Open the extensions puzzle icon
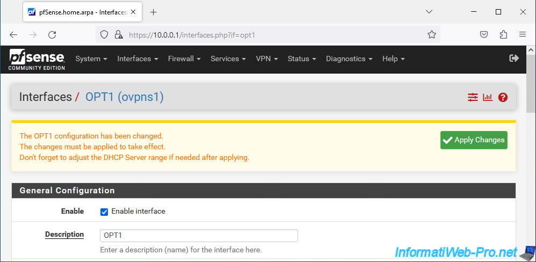Screen dimensions: 536x262 click(x=503, y=34)
